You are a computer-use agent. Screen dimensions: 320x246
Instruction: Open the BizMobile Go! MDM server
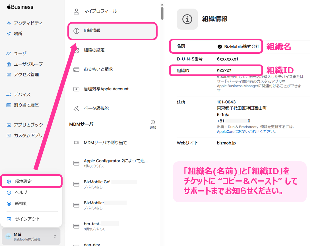pos(97,182)
